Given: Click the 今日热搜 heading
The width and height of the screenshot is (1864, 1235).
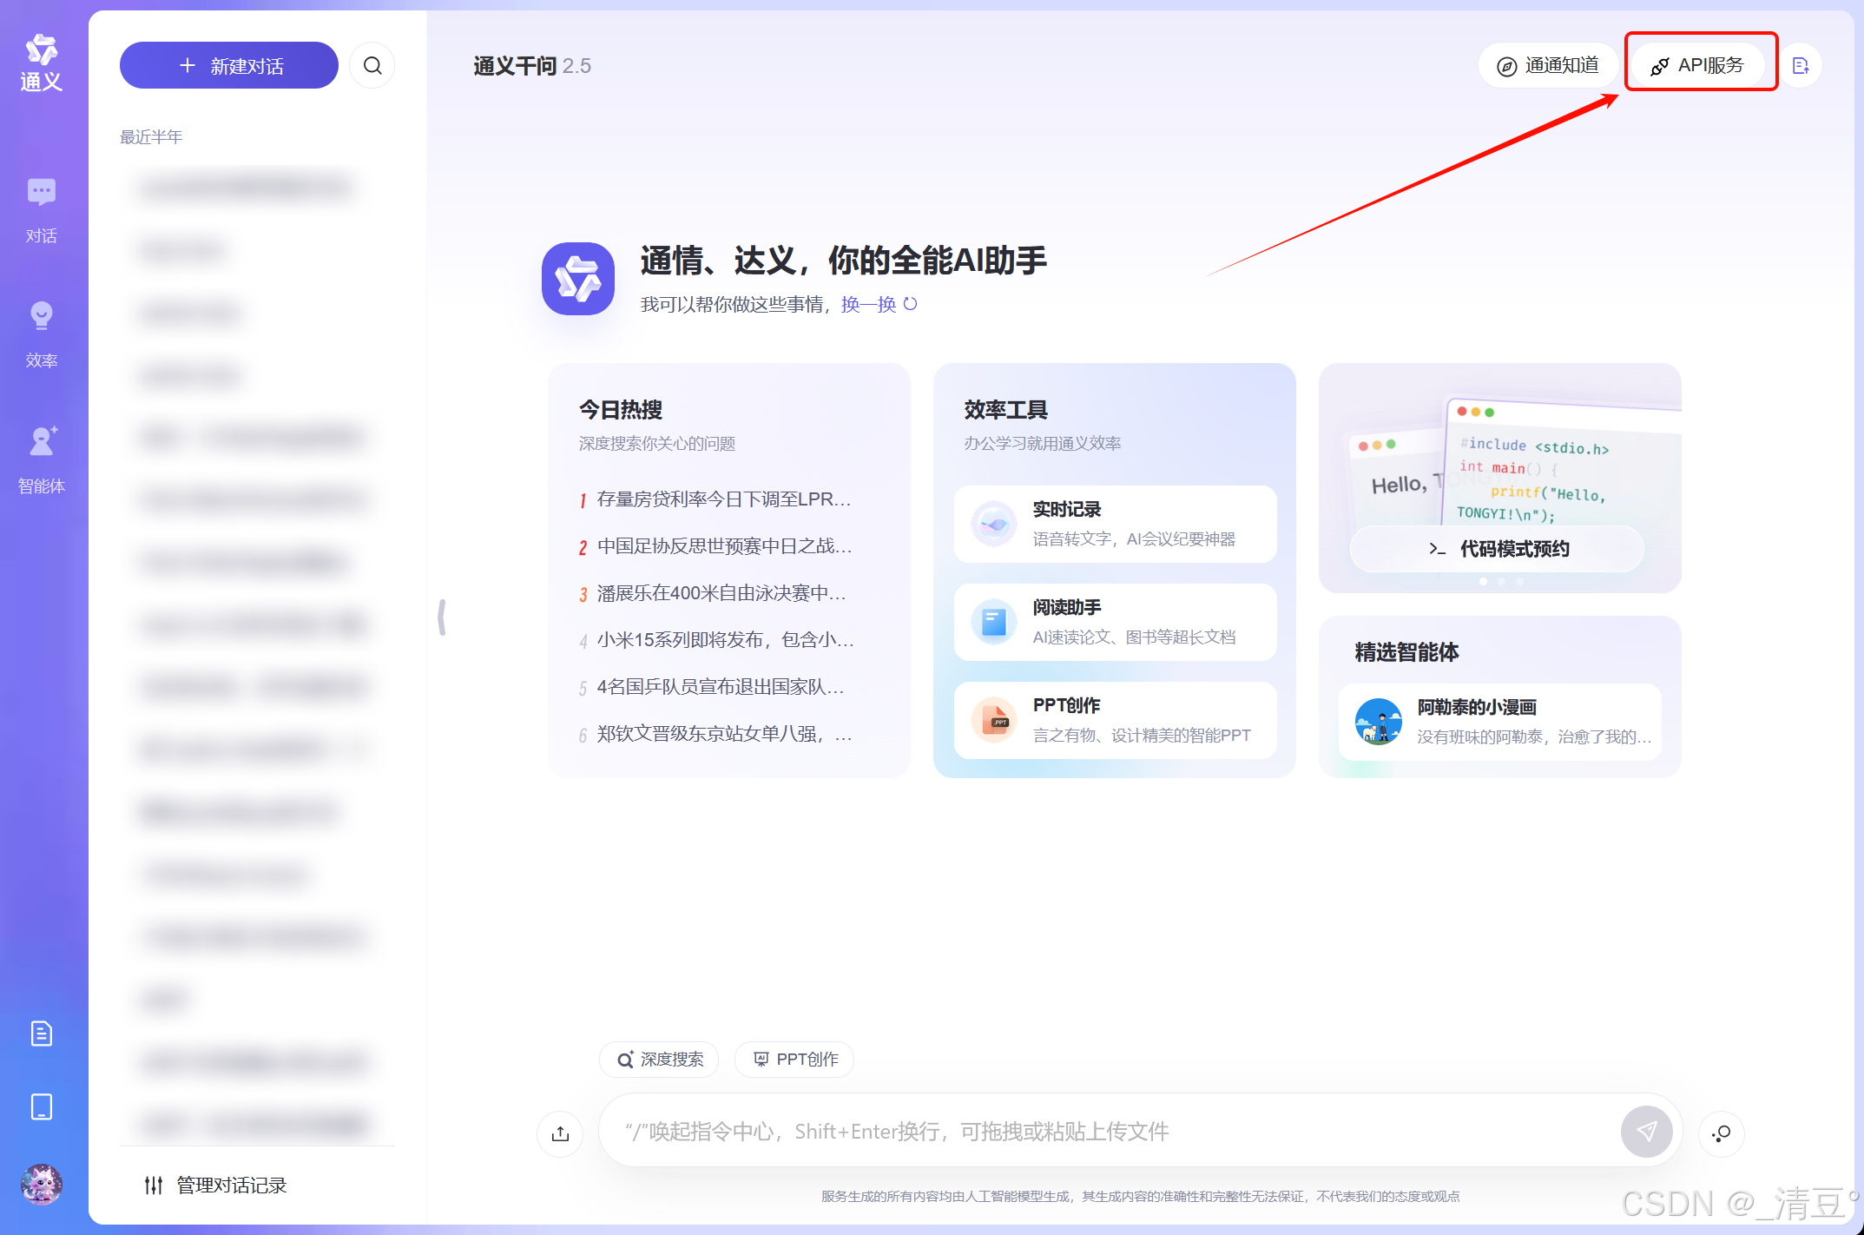Looking at the screenshot, I should (x=621, y=409).
